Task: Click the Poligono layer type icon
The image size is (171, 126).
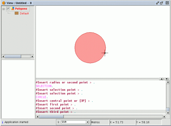Action: pos(13,9)
